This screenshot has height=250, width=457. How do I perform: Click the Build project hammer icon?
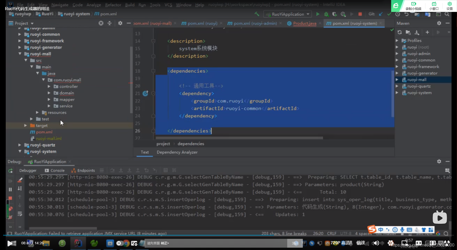coord(257,14)
